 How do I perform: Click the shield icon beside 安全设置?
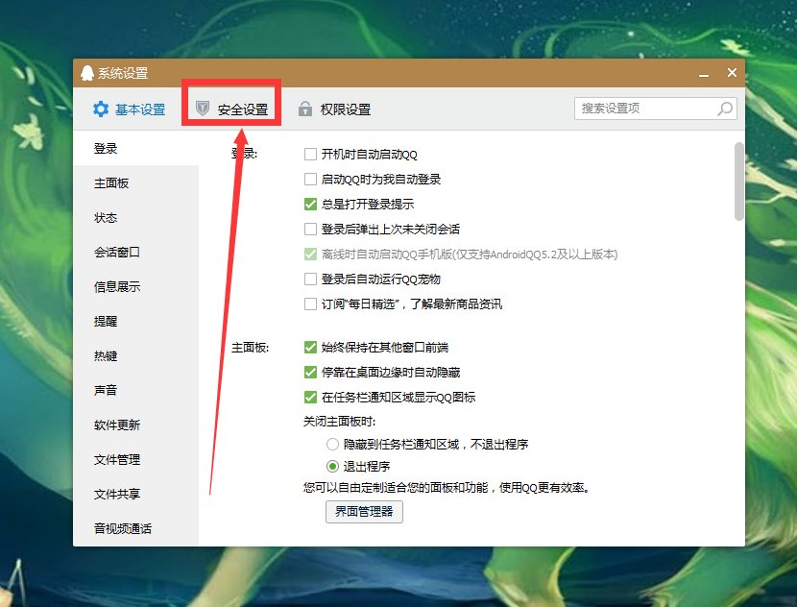[203, 108]
